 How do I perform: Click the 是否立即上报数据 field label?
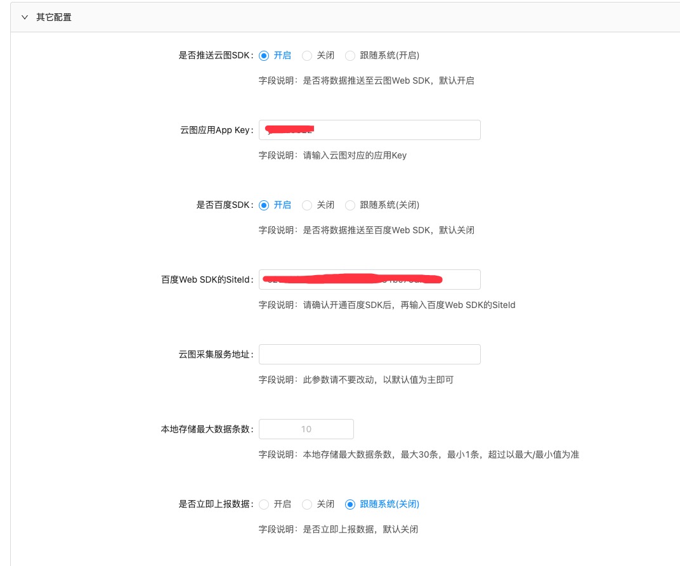[x=215, y=504]
